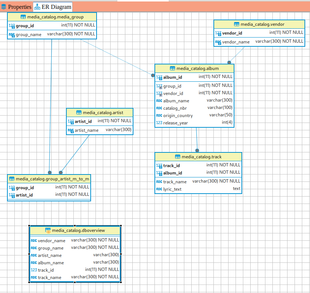Click the vendor-to-album relationship endpoint dot
Screen dimensions: 310x293
point(229,62)
